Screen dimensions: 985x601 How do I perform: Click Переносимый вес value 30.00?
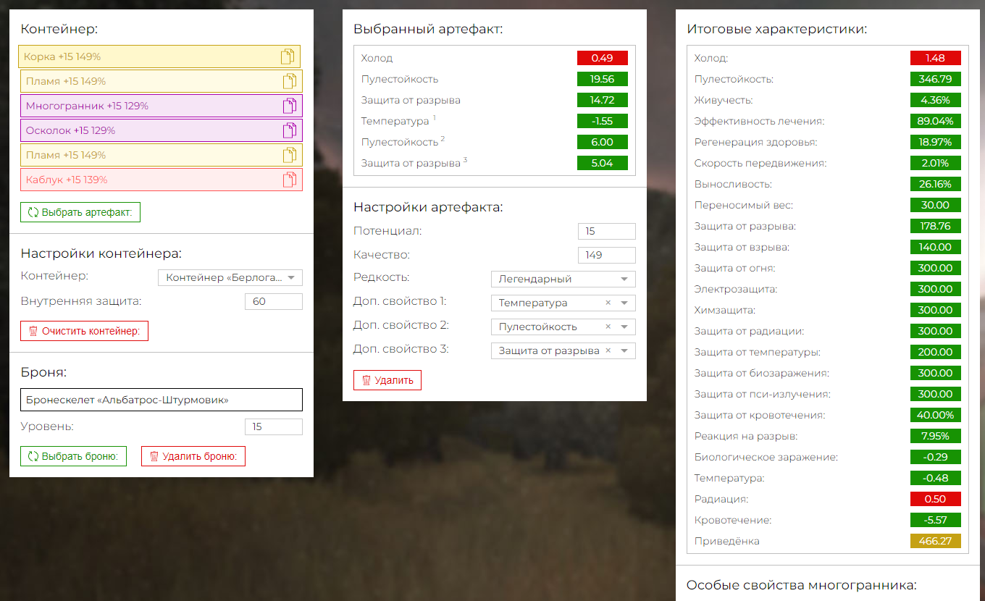[936, 205]
